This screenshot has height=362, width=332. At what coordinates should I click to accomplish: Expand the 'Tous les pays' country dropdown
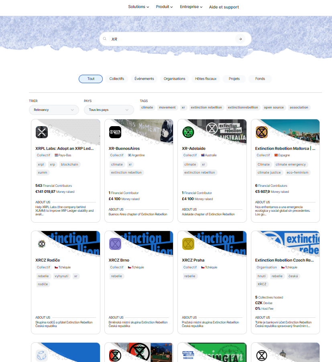coord(109,110)
